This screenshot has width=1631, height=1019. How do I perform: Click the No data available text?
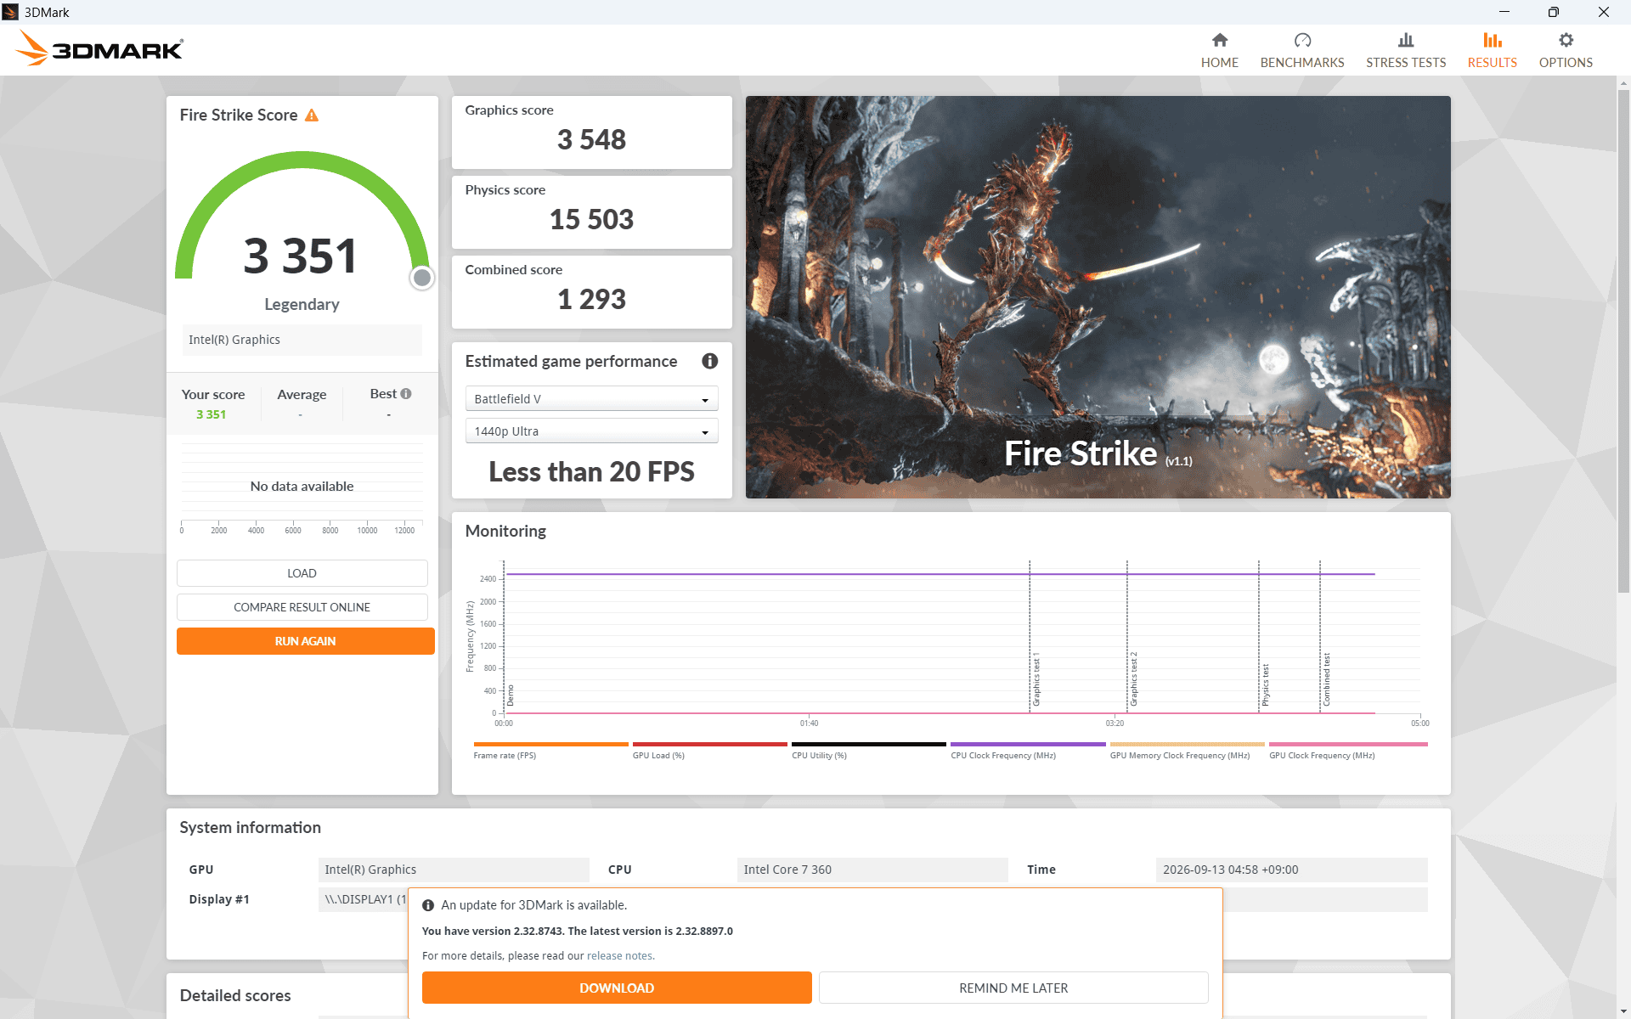pyautogui.click(x=302, y=486)
